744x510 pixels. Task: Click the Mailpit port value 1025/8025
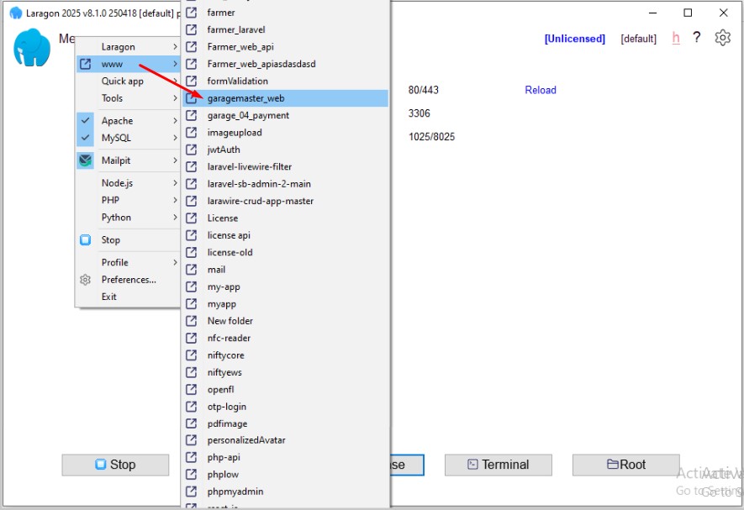(431, 137)
